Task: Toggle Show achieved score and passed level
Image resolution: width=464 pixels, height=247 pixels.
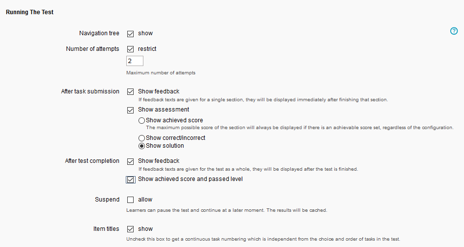Action: [x=131, y=180]
